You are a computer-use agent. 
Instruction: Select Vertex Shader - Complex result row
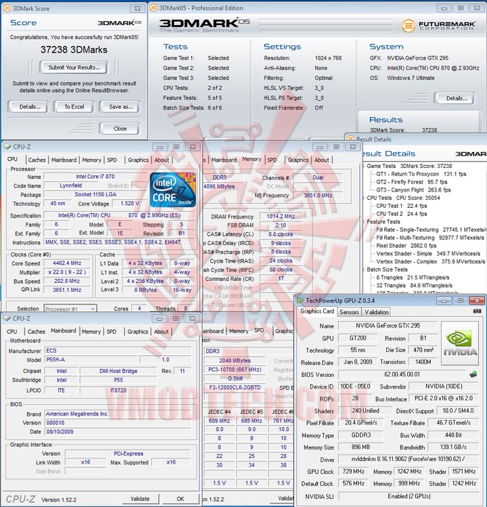click(x=430, y=261)
